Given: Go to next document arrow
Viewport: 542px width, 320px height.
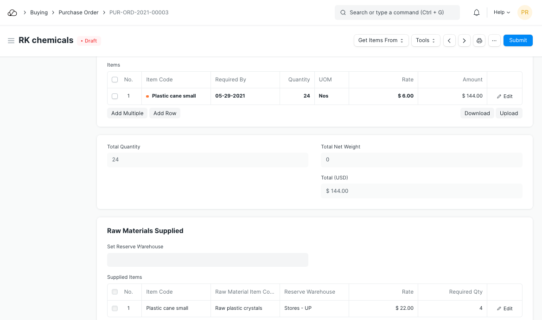Looking at the screenshot, I should [464, 41].
